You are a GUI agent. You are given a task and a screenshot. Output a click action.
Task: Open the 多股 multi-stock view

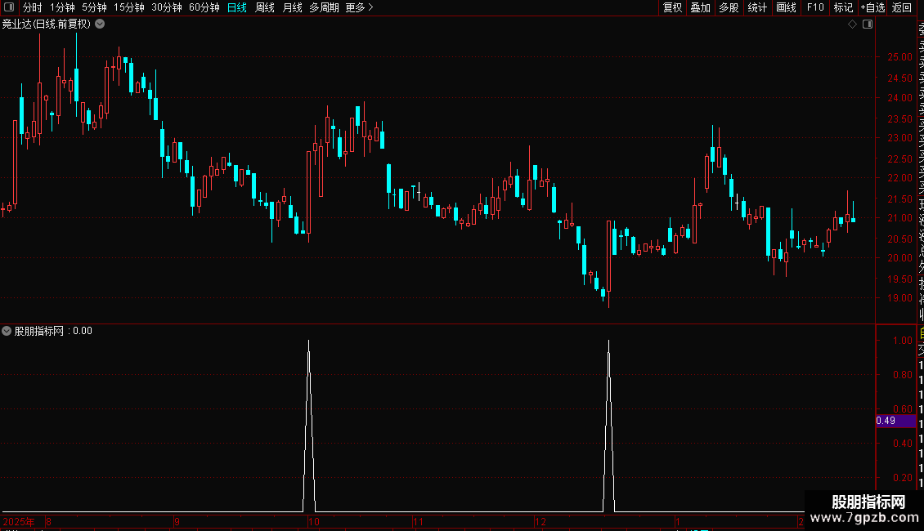point(729,7)
